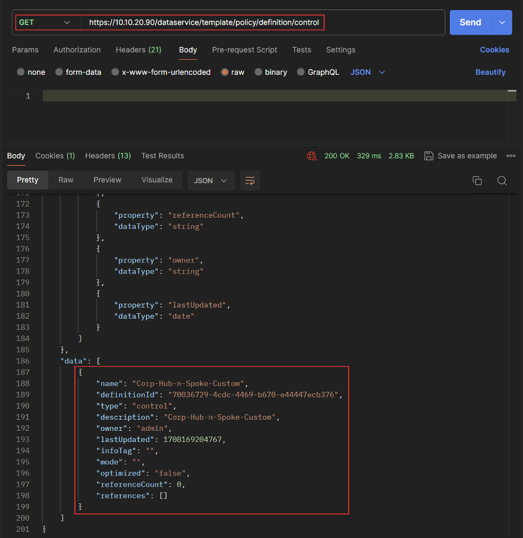
Task: Open the three-dot response options menu
Action: point(510,156)
